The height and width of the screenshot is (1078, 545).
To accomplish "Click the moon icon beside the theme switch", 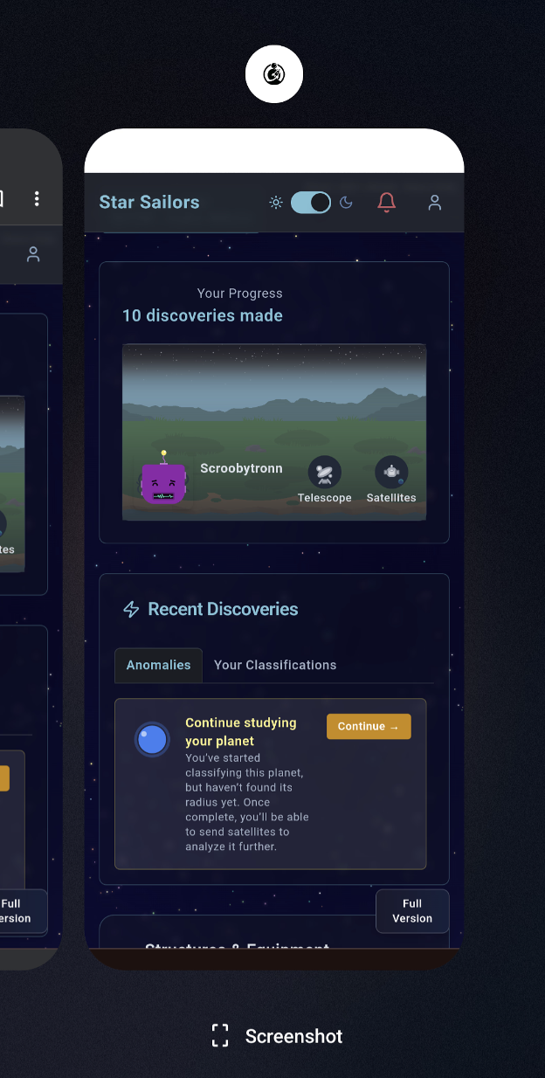I will click(x=346, y=203).
